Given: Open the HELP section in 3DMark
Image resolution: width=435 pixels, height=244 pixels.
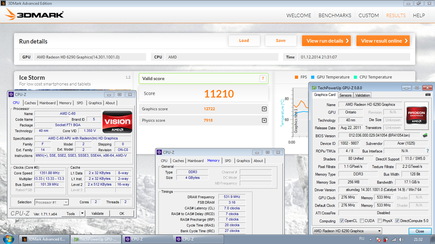Looking at the screenshot, I should [419, 15].
